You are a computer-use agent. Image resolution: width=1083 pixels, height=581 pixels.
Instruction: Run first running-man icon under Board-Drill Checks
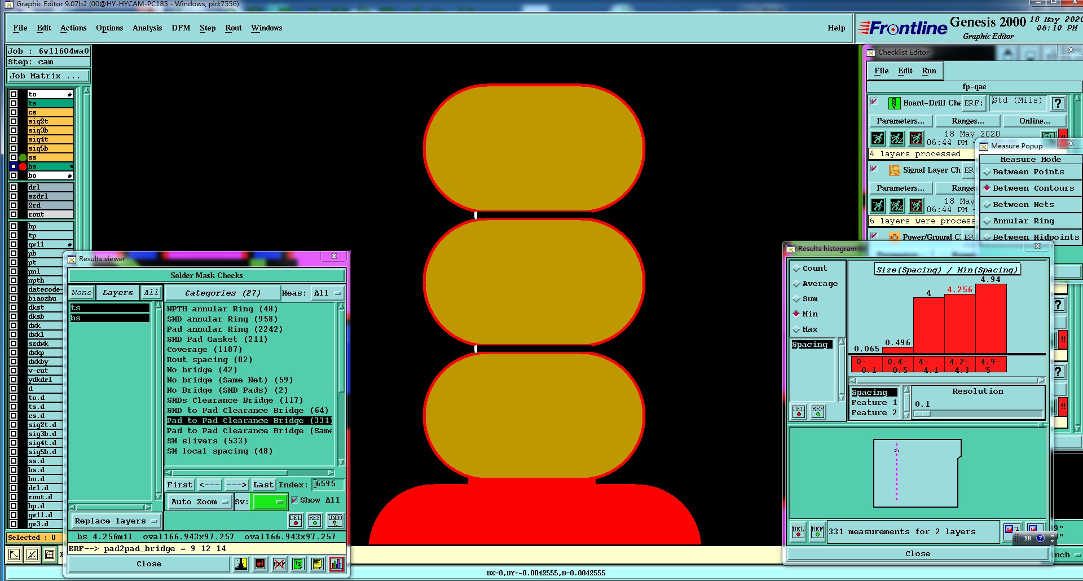878,138
